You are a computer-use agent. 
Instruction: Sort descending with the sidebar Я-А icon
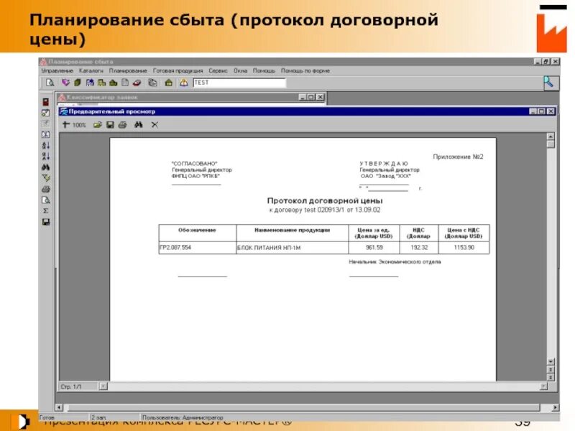coord(46,156)
